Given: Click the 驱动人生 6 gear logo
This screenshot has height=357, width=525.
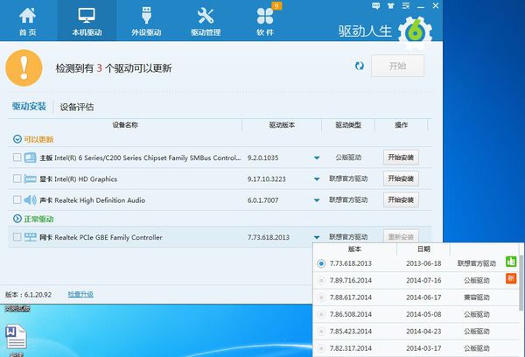Looking at the screenshot, I should click(415, 33).
